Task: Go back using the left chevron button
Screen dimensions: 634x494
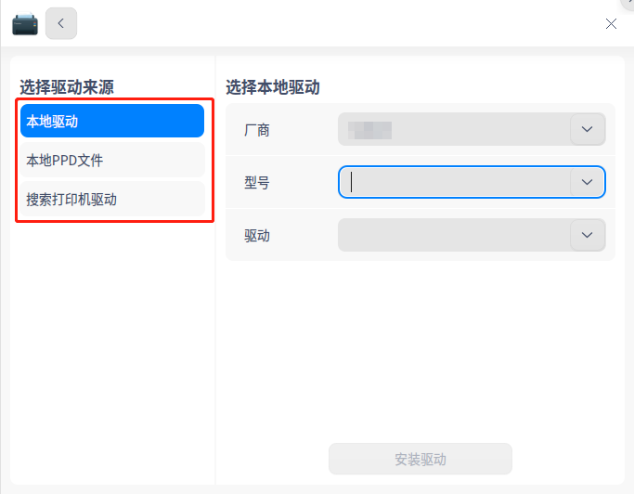Action: (61, 23)
